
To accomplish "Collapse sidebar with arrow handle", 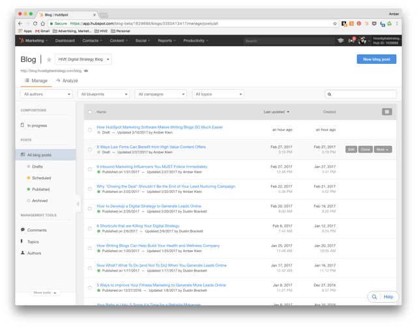I will (78, 204).
